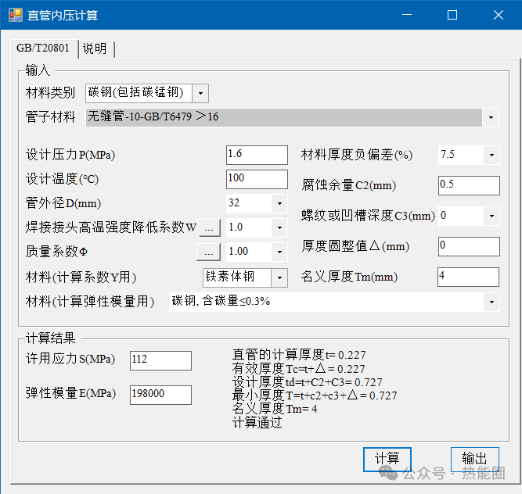Expand the 材料(计算系数Y用) dropdown
The image size is (522, 494).
click(279, 277)
